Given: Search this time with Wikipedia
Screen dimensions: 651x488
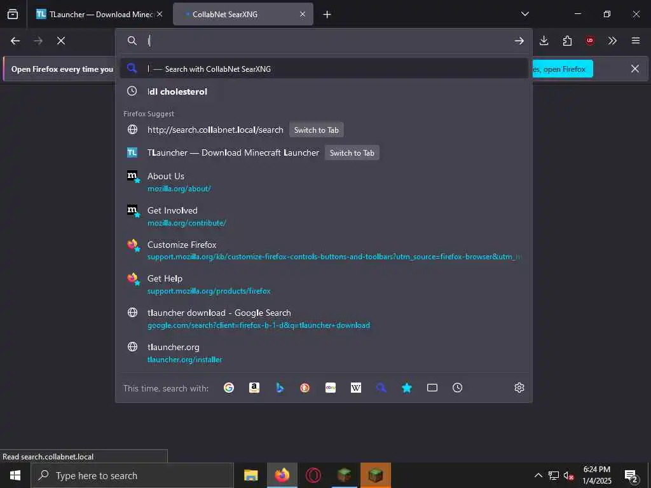Looking at the screenshot, I should tap(356, 388).
